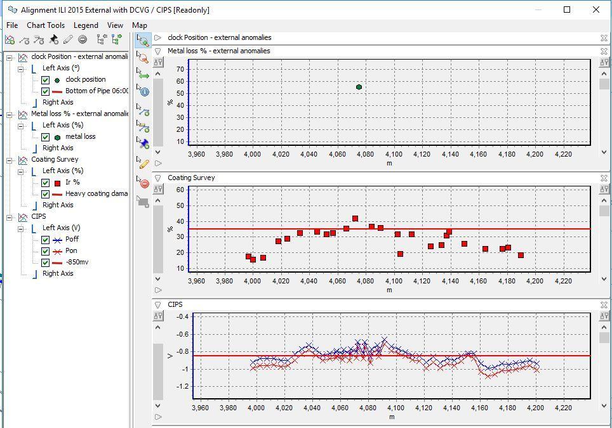Select the red delete cursor tool
The width and height of the screenshot is (612, 428).
point(143,184)
